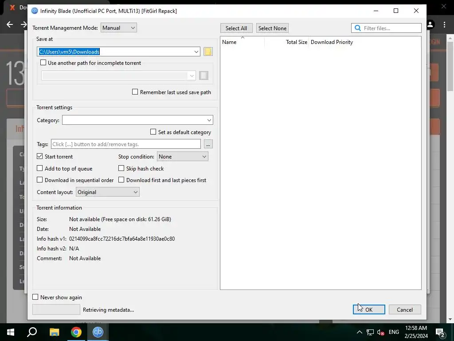Screen dimensions: 454x341
Task: Click the Tags input field
Action: click(126, 144)
